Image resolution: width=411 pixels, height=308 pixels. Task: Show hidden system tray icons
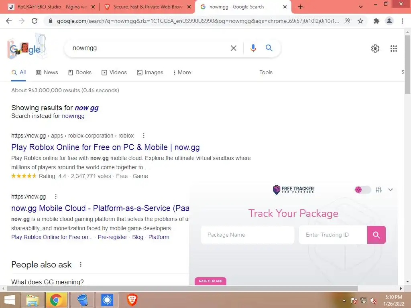pos(344,300)
